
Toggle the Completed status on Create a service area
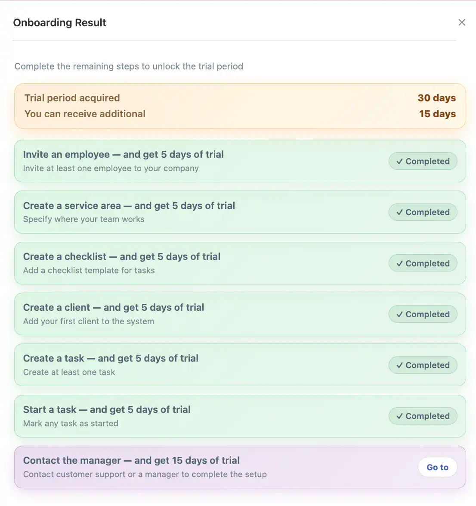click(x=423, y=212)
